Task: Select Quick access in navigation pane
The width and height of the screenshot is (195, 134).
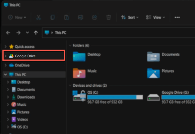Action: click(34, 47)
